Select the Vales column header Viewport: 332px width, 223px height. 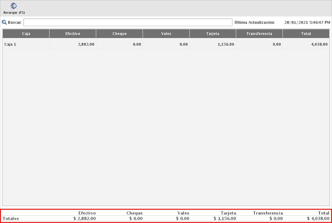(166, 34)
